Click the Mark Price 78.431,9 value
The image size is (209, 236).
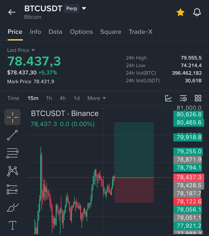(x=44, y=82)
